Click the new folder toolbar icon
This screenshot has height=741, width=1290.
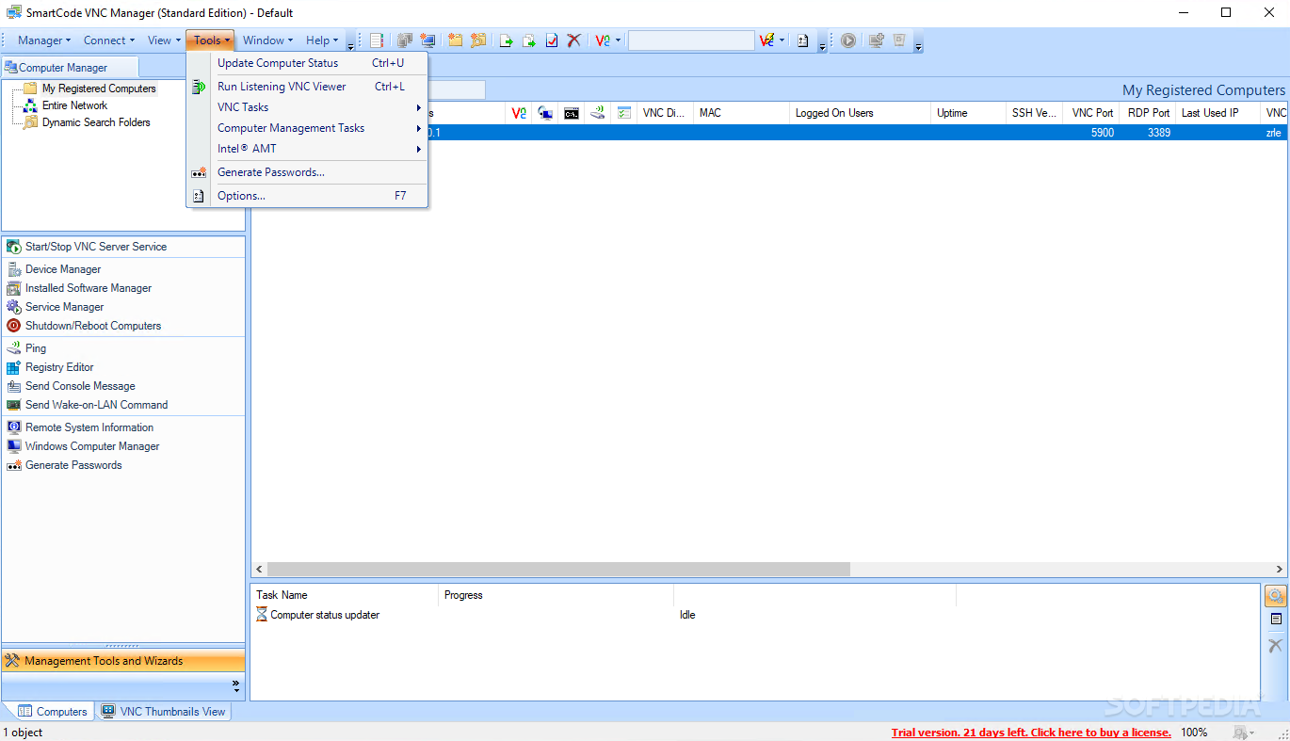click(456, 40)
